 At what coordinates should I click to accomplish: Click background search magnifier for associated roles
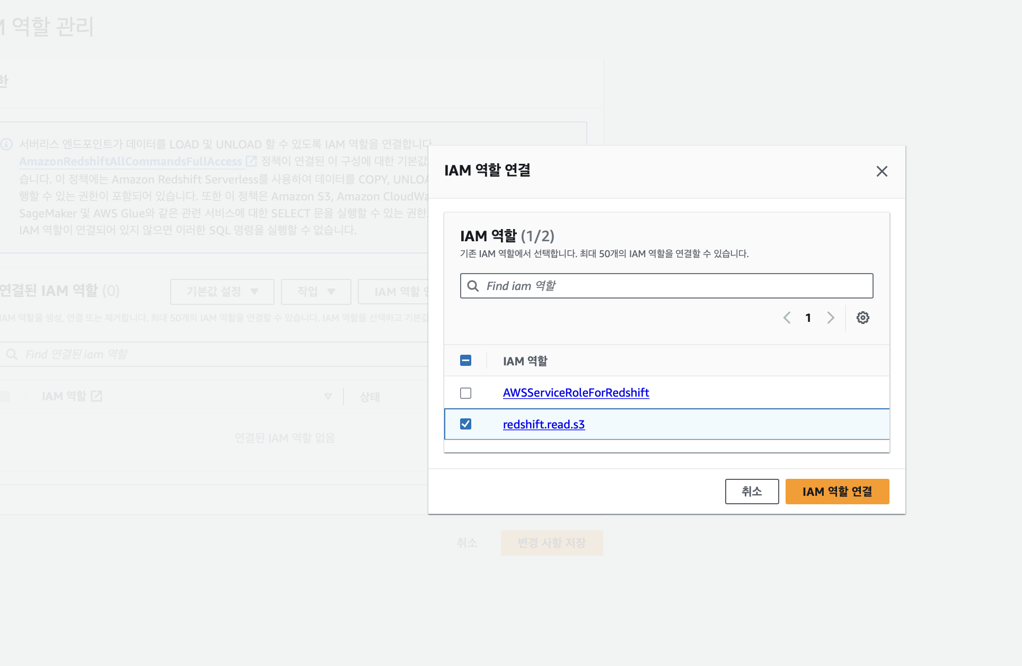coord(12,354)
